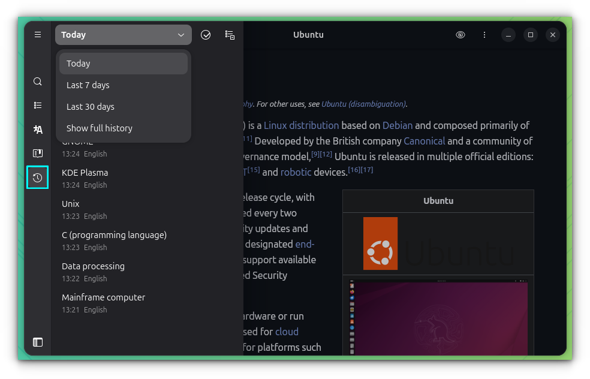Toggle the sidebar panel visibility

pyautogui.click(x=38, y=342)
